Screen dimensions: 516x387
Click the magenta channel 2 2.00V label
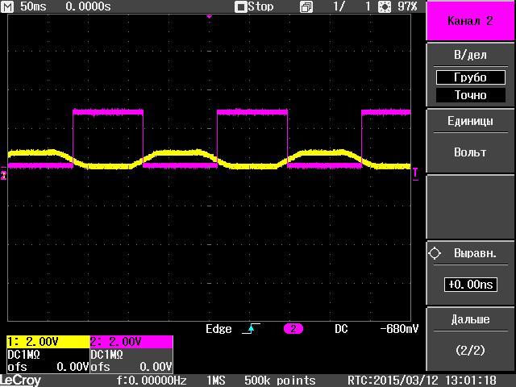[131, 342]
